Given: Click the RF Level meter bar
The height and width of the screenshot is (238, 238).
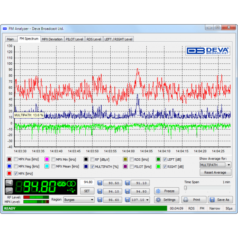Looking at the screenshot, I should pyautogui.click(x=36, y=197).
